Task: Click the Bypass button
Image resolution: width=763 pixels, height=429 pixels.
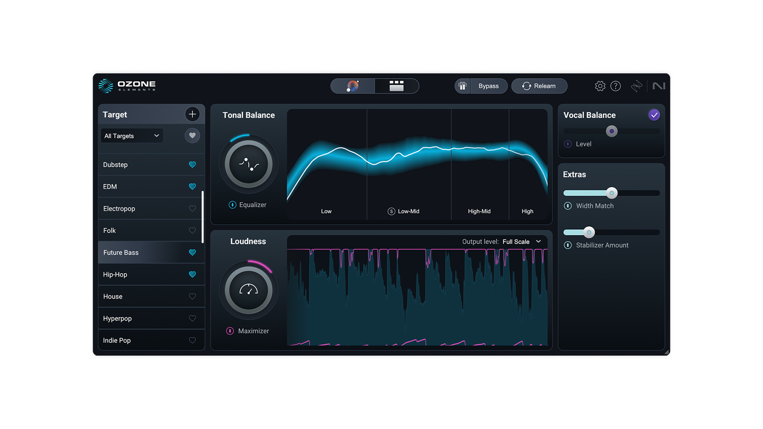Action: click(488, 86)
